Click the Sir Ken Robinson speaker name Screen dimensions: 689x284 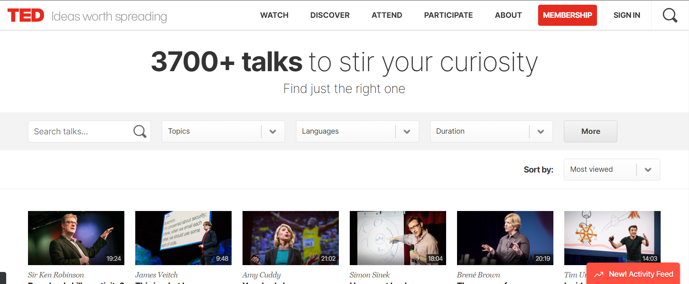[x=56, y=275]
